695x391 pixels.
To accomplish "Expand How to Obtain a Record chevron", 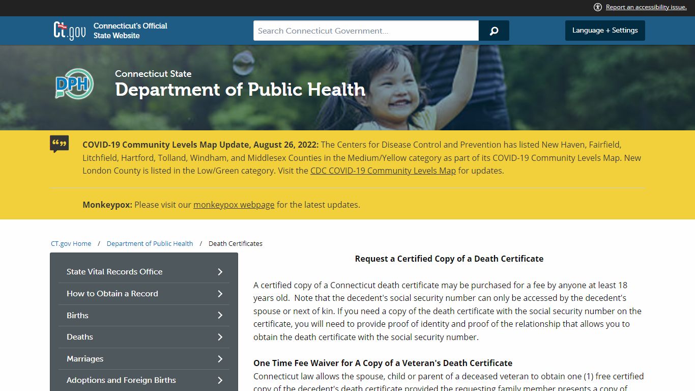I will click(x=220, y=294).
